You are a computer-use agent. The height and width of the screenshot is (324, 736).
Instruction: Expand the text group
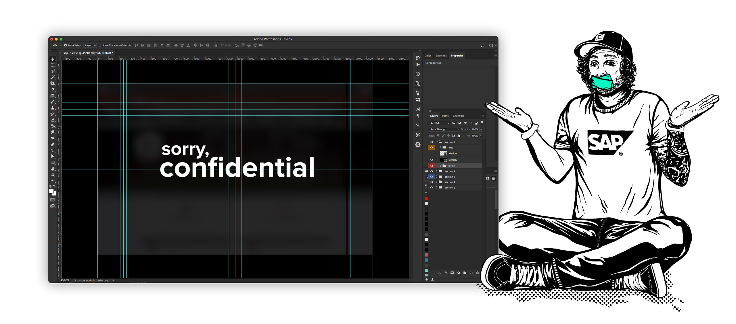tap(440, 148)
